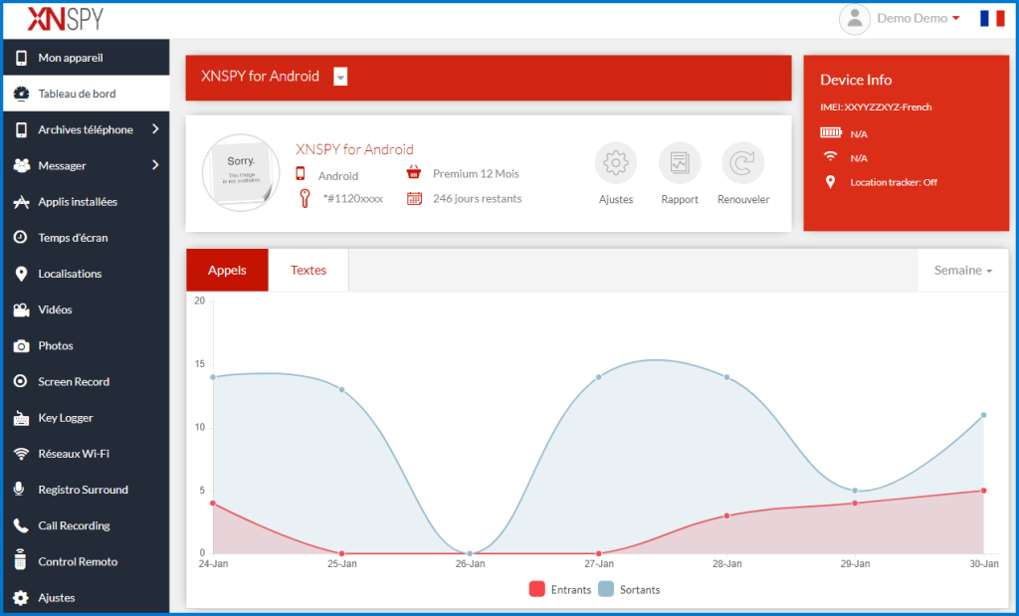Click the Sortants data point on 30-Jan
Screen dimensions: 1019x616
(x=983, y=415)
